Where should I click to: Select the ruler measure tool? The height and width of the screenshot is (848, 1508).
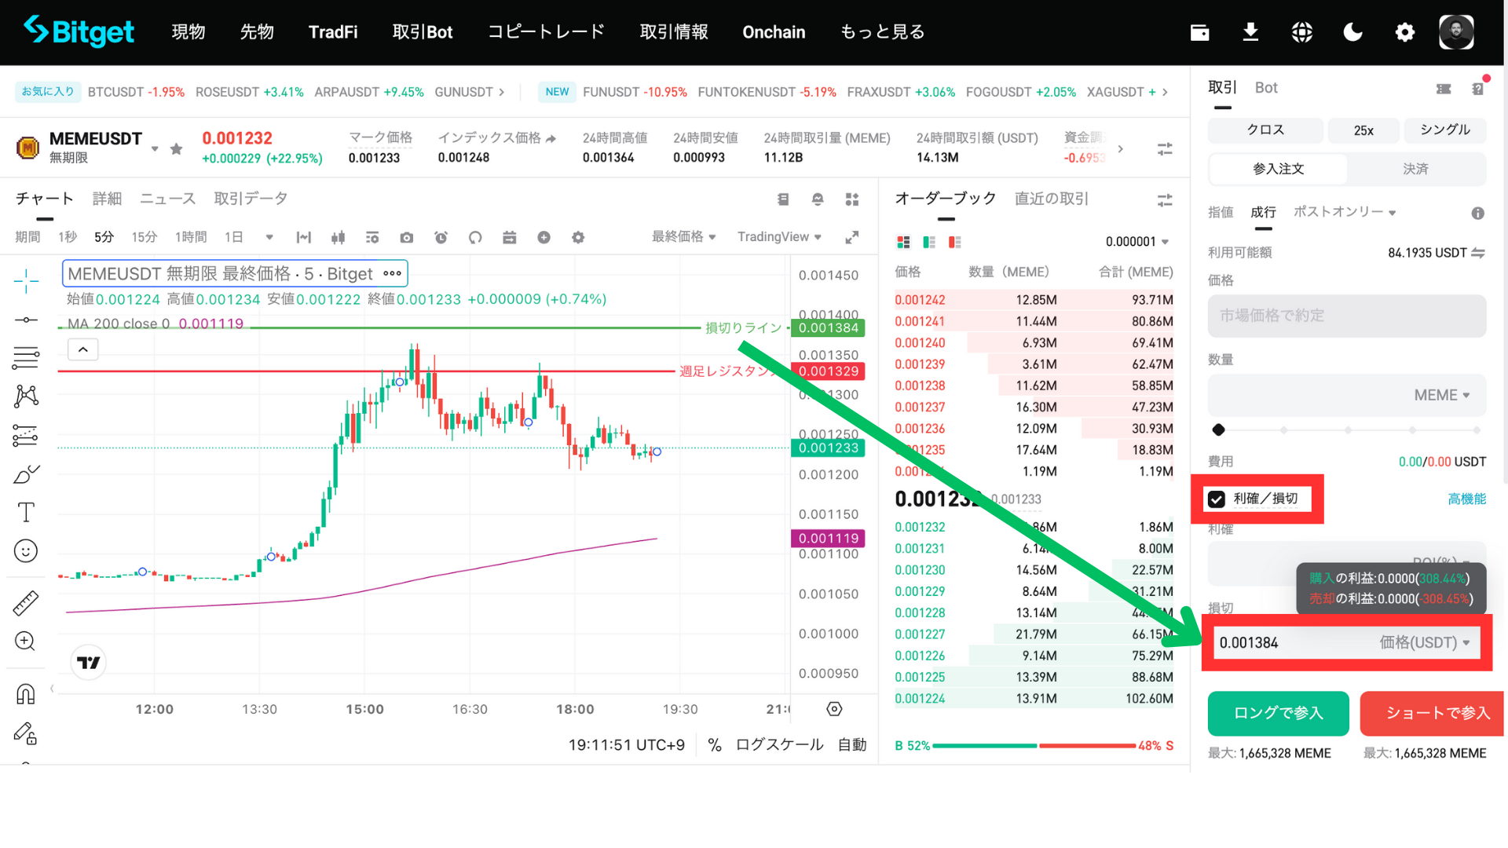(25, 602)
